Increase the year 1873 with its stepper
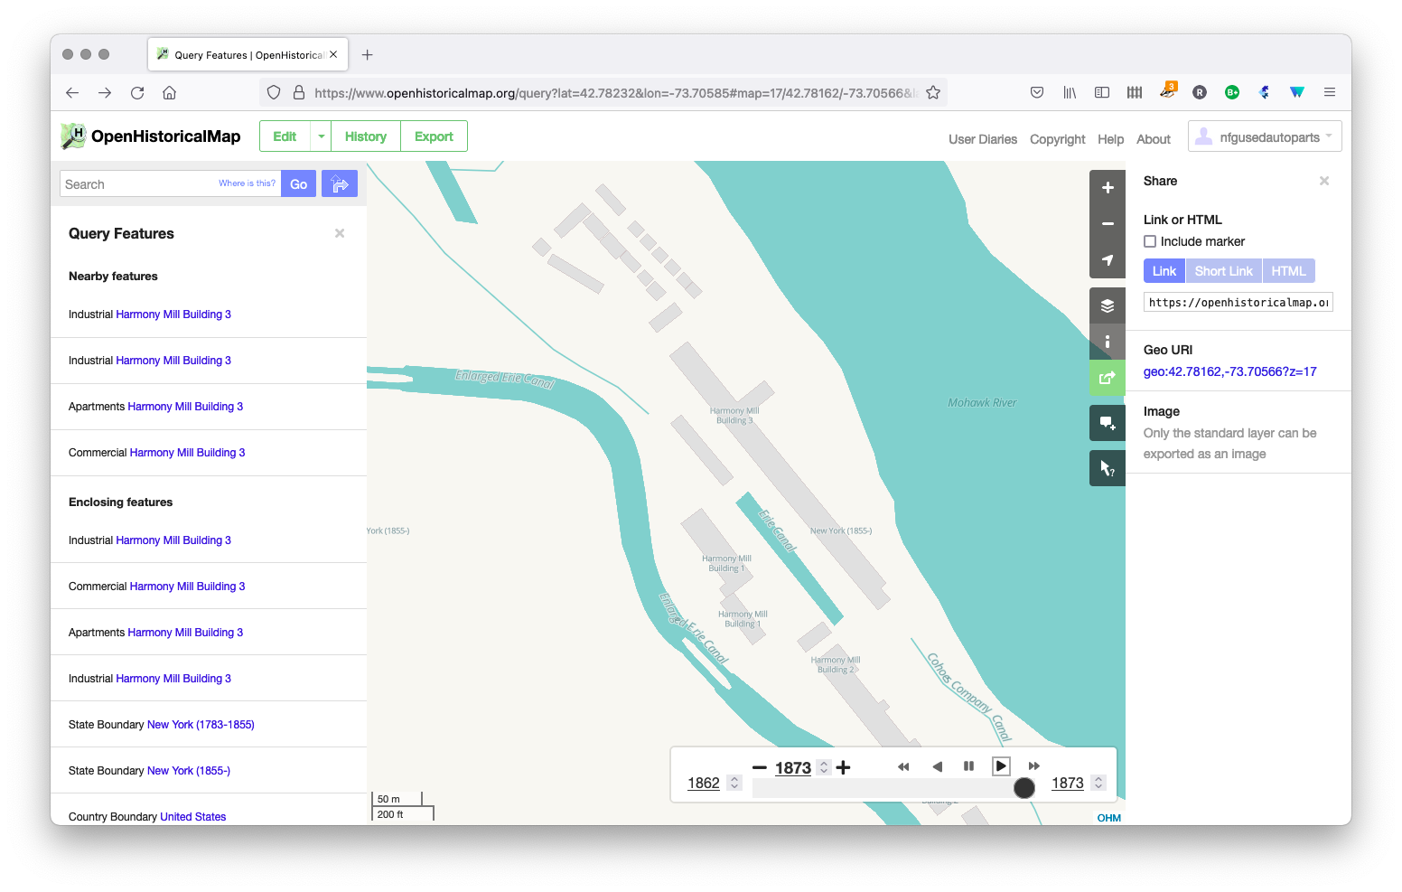 click(823, 763)
